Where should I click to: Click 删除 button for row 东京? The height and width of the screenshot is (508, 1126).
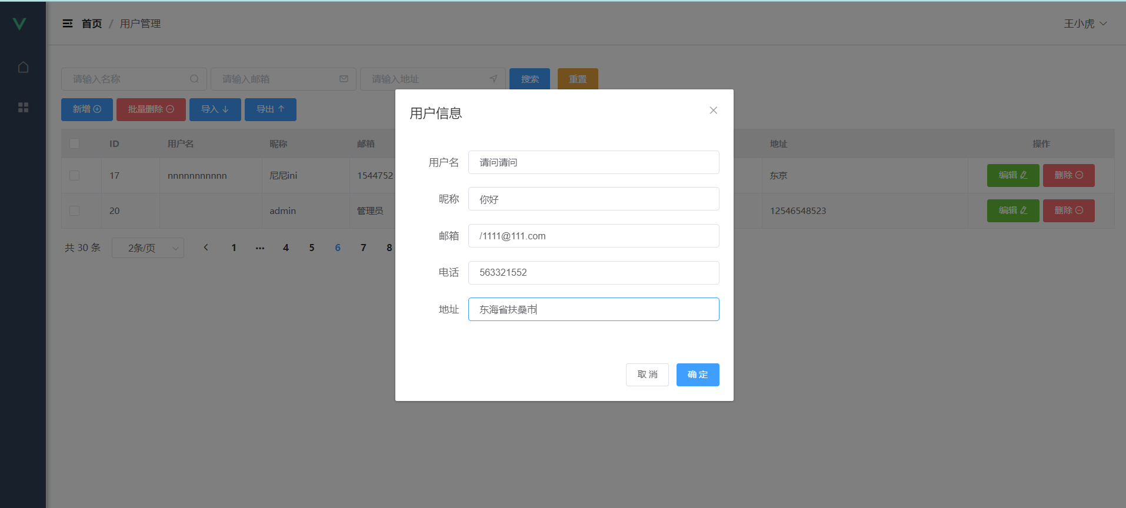coord(1069,175)
